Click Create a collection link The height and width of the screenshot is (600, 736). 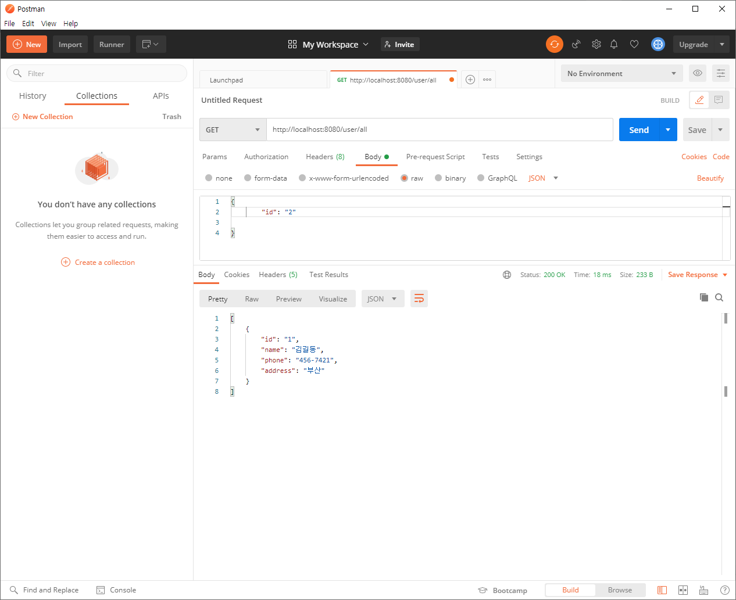click(98, 262)
